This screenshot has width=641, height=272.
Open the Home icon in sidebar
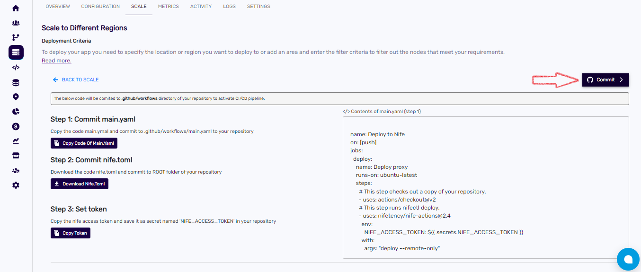click(x=16, y=8)
